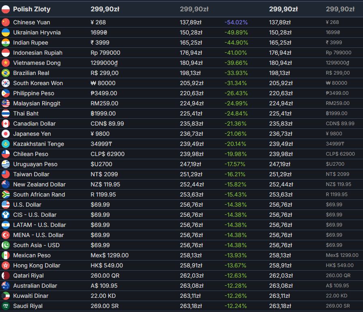This screenshot has height=312, width=363.
Task: Click the Brazilian Real flag icon
Action: click(6, 73)
